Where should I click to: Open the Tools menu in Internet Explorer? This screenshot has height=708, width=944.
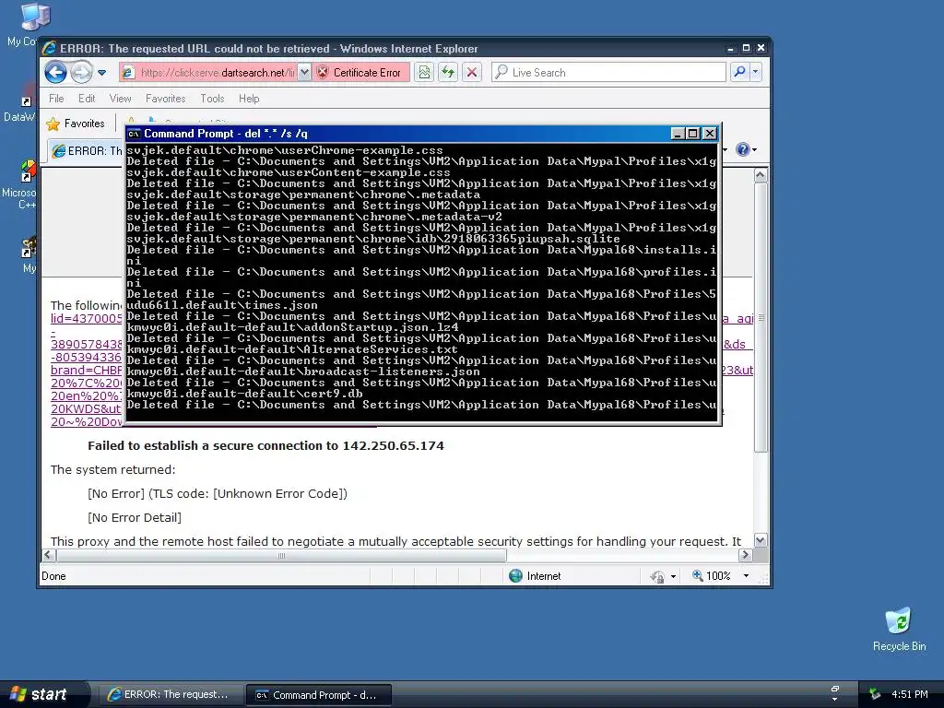click(212, 99)
